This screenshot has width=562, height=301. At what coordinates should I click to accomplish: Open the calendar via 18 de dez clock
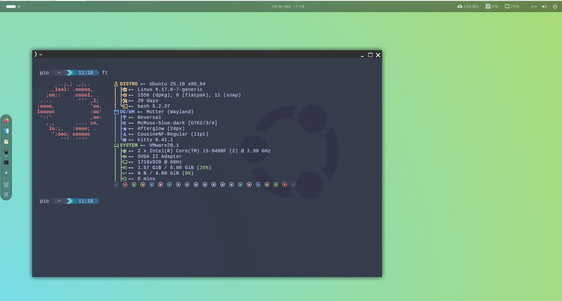click(x=288, y=7)
